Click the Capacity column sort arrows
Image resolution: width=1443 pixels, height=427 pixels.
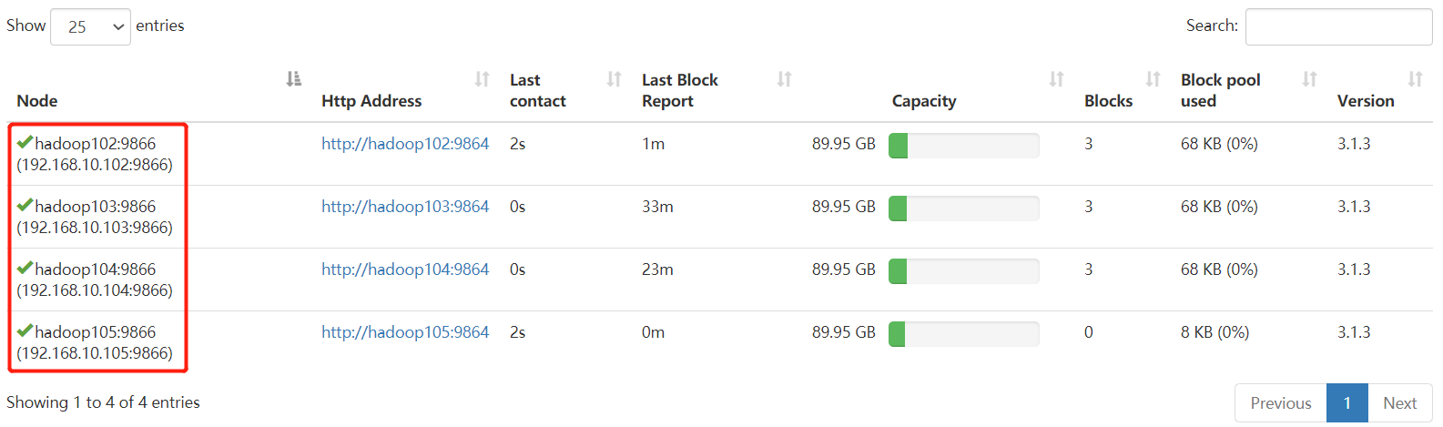click(x=1056, y=79)
